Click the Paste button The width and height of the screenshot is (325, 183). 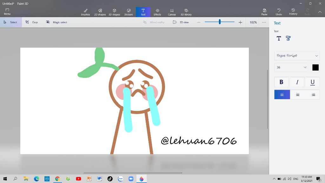tap(264, 12)
